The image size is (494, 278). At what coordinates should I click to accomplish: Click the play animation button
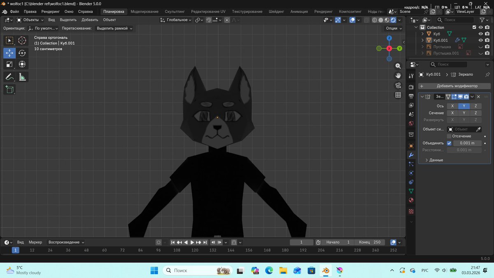pos(192,242)
